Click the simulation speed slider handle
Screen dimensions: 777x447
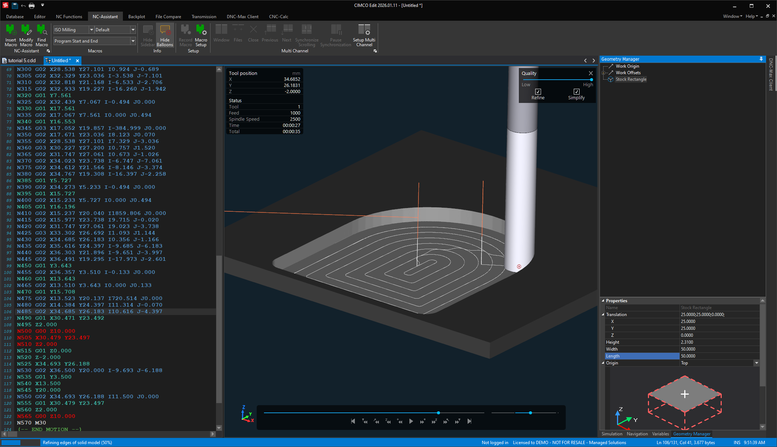[x=530, y=413]
